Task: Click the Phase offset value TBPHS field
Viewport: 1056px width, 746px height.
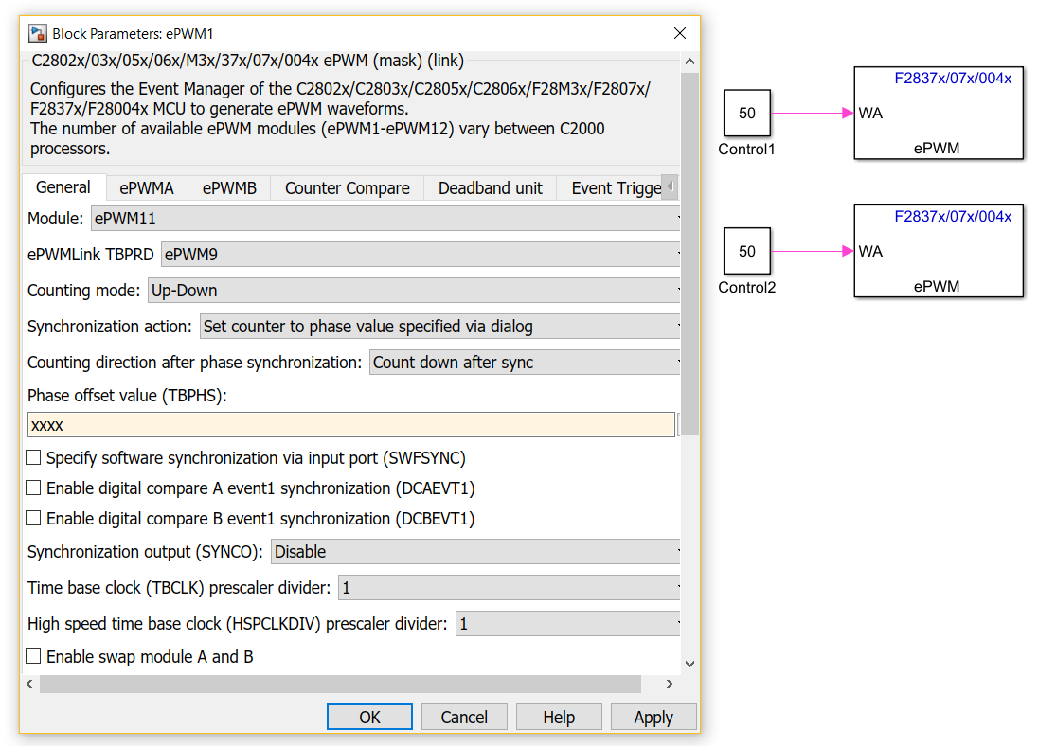Action: (x=350, y=425)
